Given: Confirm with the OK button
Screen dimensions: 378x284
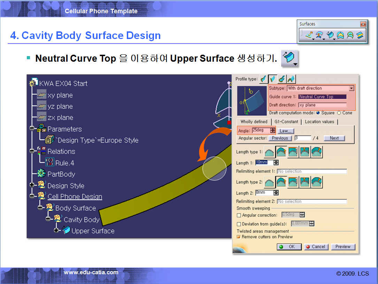Looking at the screenshot, I should [x=289, y=247].
